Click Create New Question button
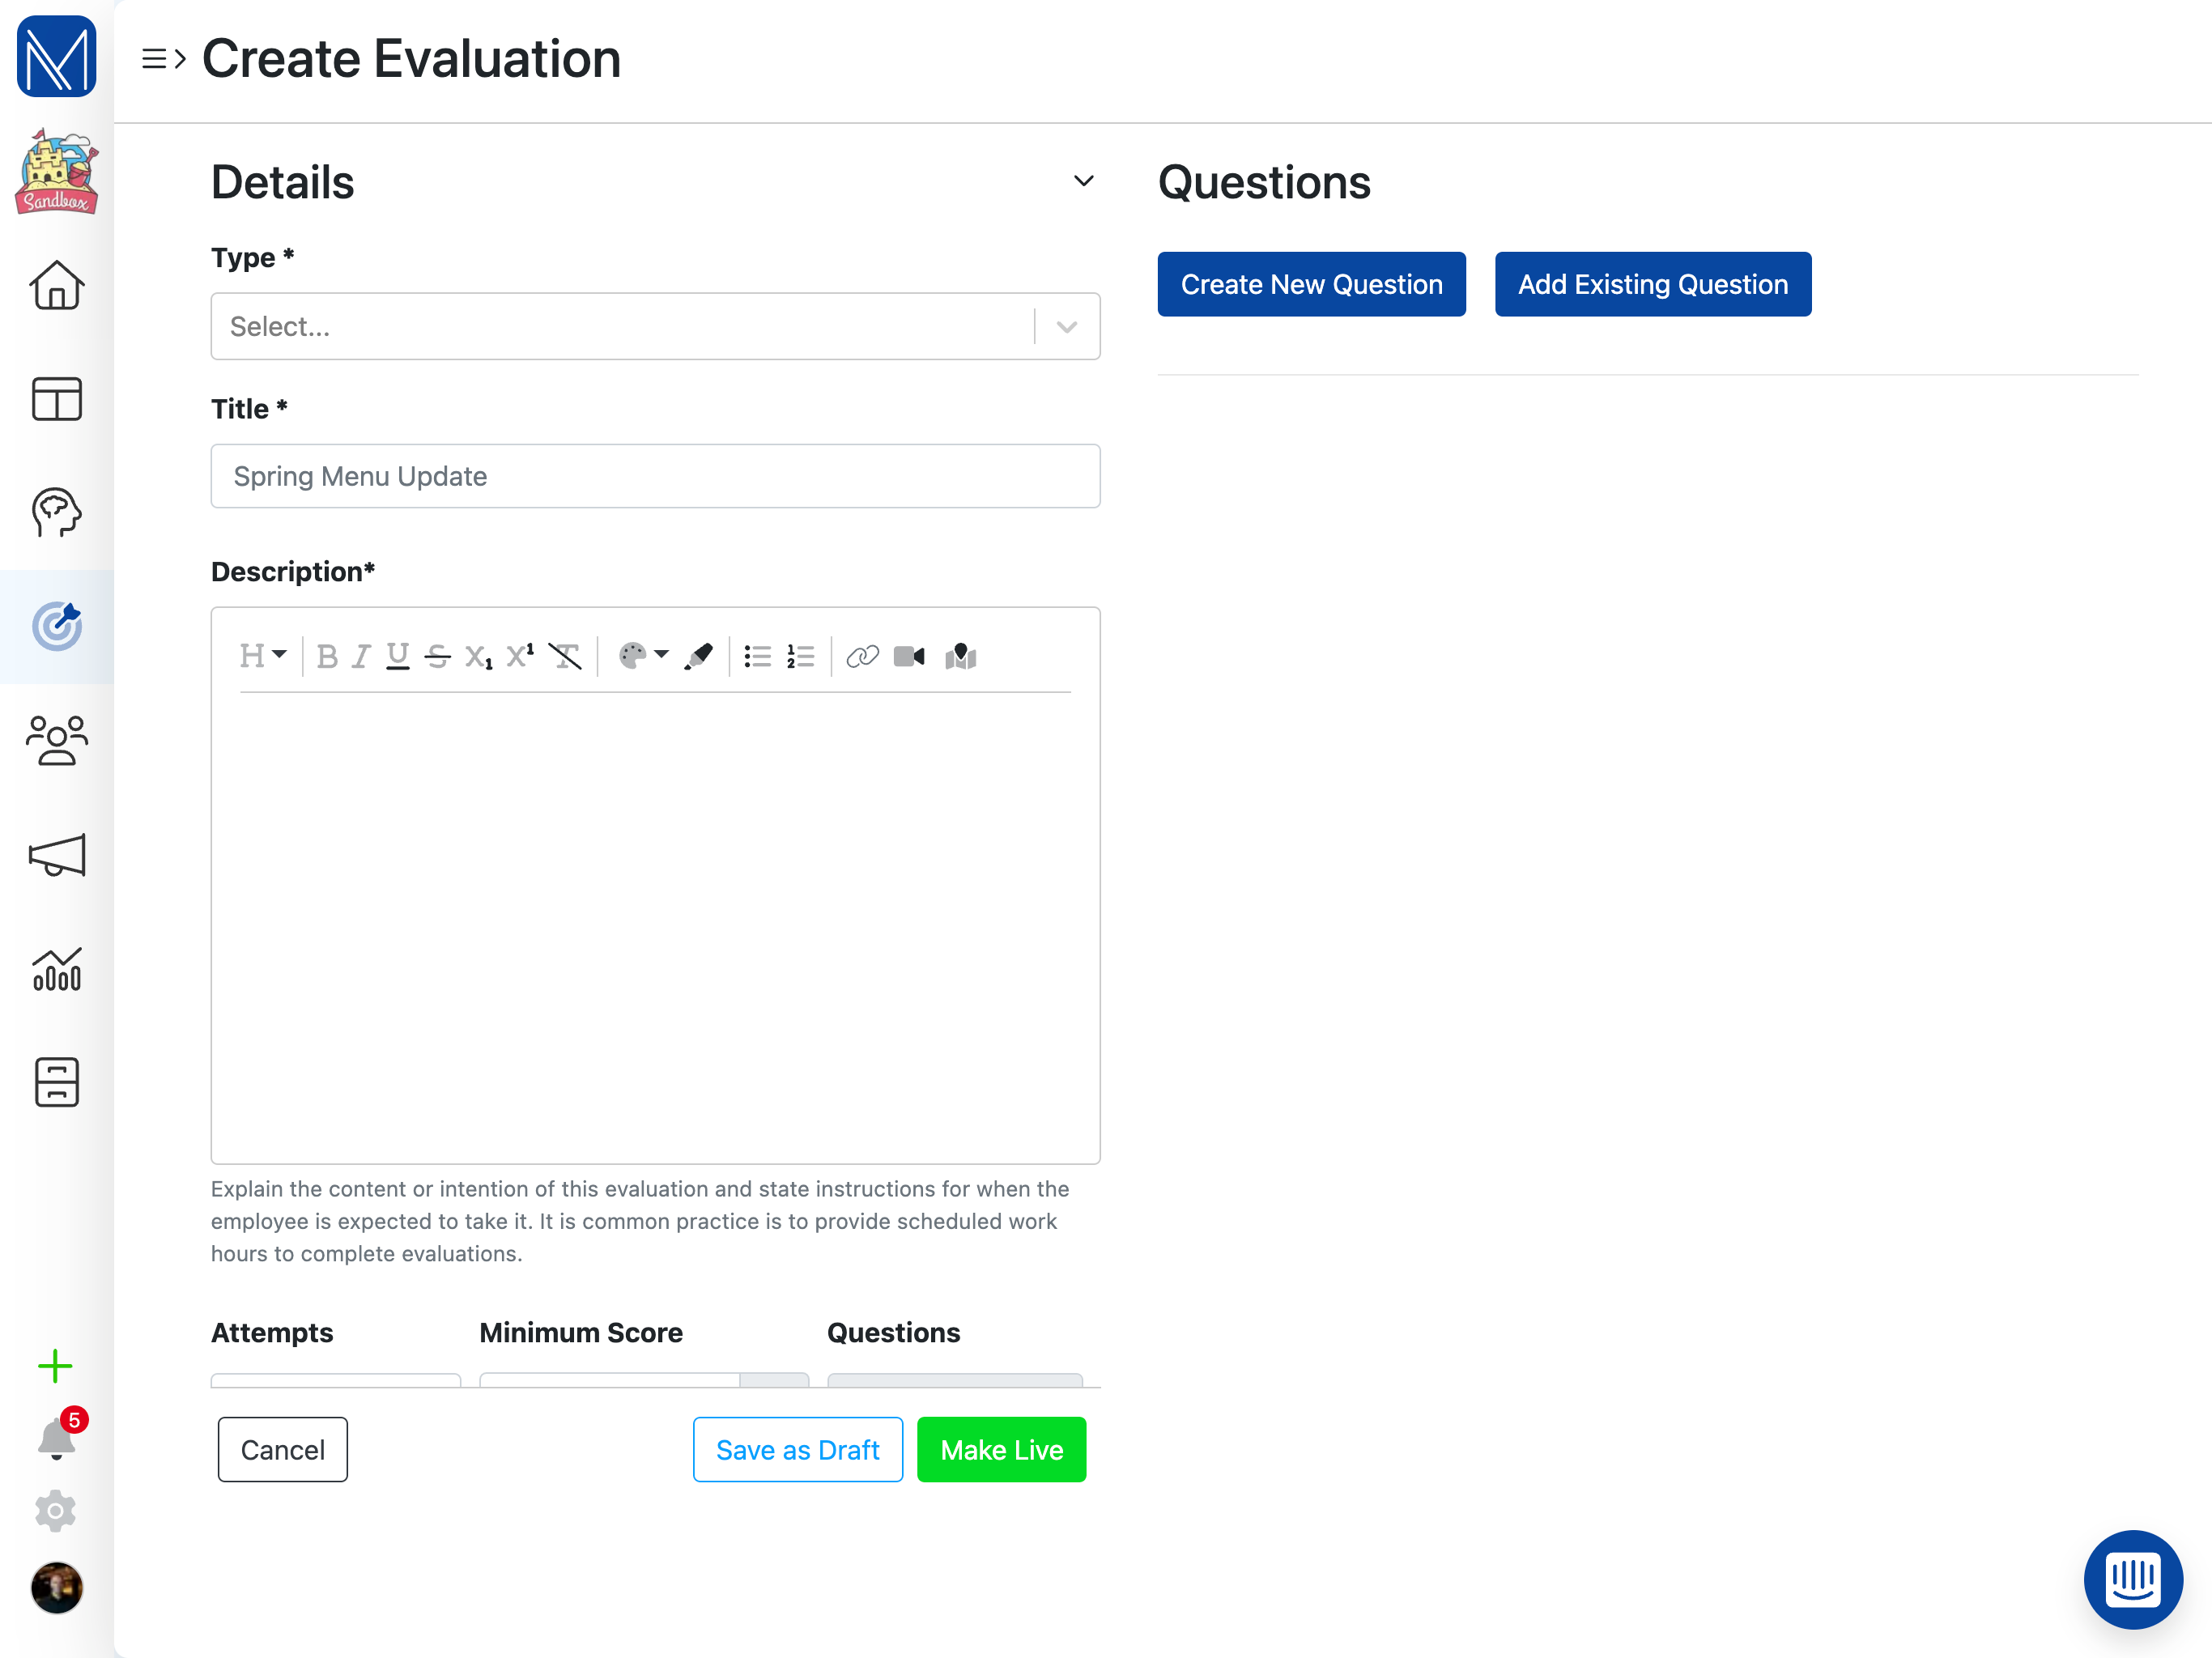This screenshot has width=2212, height=1658. pyautogui.click(x=1311, y=285)
